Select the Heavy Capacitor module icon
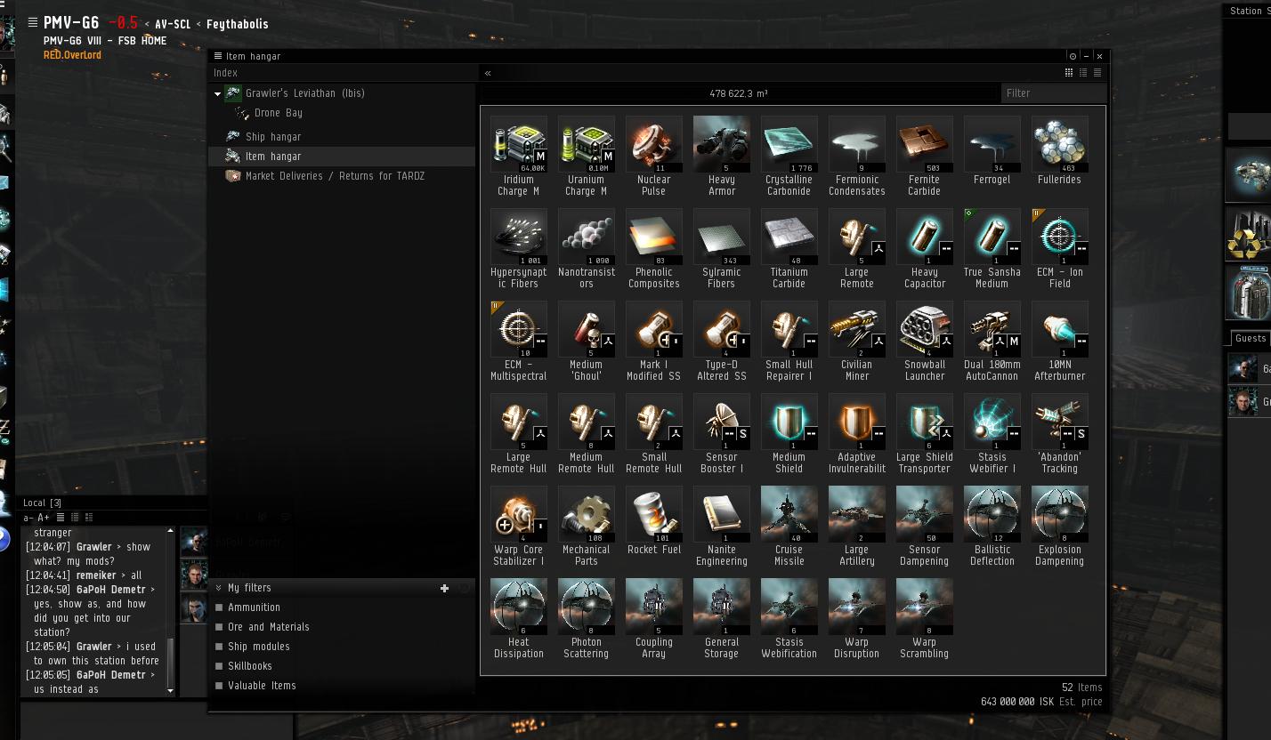Screen dimensions: 1271x740 coord(924,237)
